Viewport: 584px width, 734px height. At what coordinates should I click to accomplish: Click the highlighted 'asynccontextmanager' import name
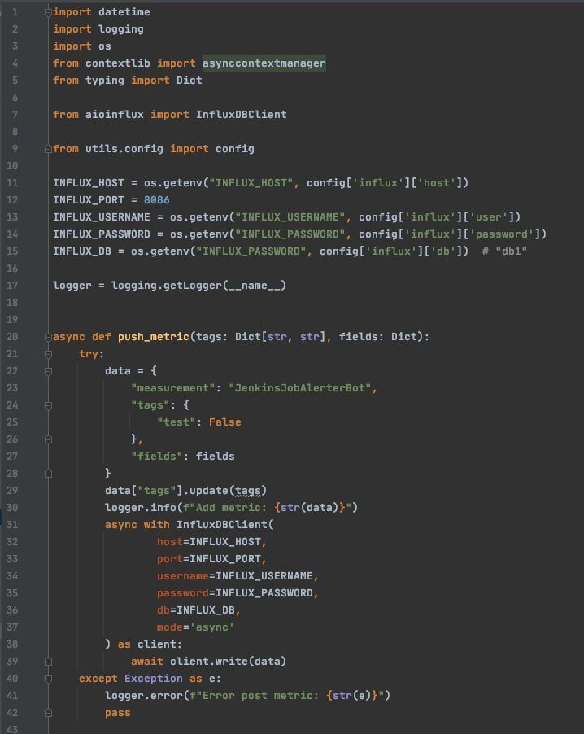[x=264, y=63]
